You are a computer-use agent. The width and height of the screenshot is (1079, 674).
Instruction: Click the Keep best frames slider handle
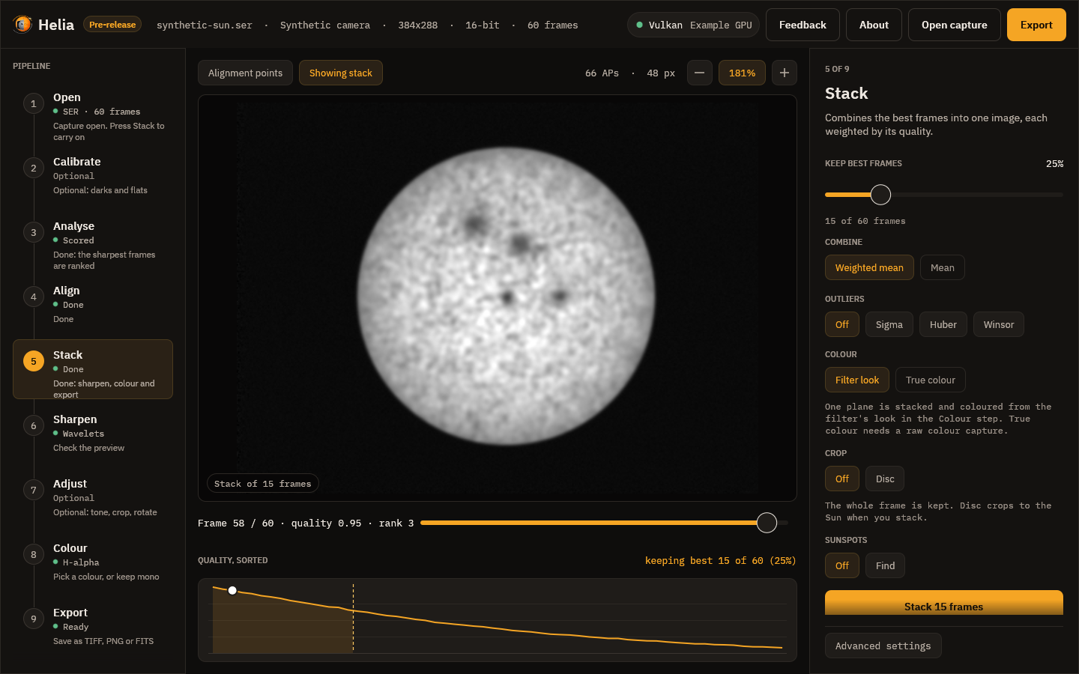tap(880, 195)
